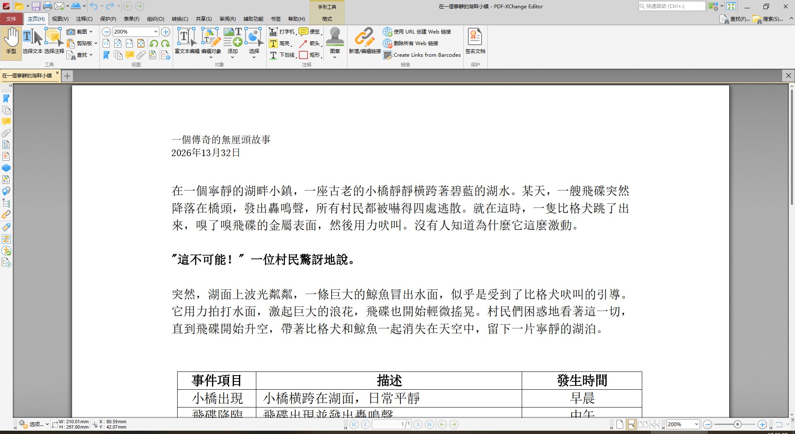Toggle two-page view in the status bar

click(x=644, y=424)
